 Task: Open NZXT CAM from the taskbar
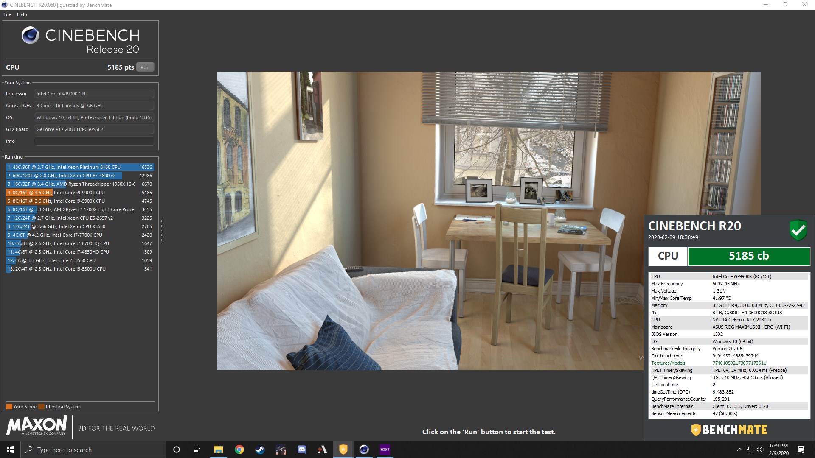[x=385, y=450]
